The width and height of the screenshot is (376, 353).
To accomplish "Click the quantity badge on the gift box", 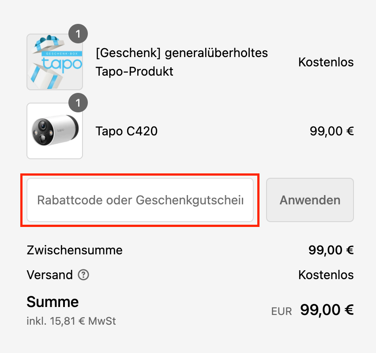I will coord(79,34).
